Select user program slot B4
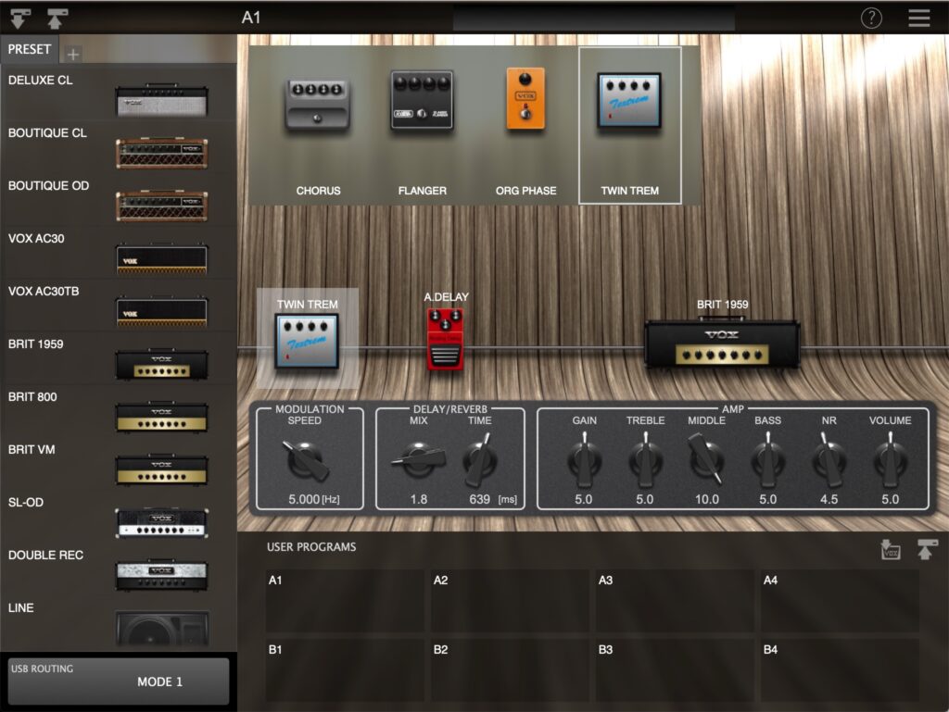This screenshot has width=949, height=712. [x=840, y=670]
